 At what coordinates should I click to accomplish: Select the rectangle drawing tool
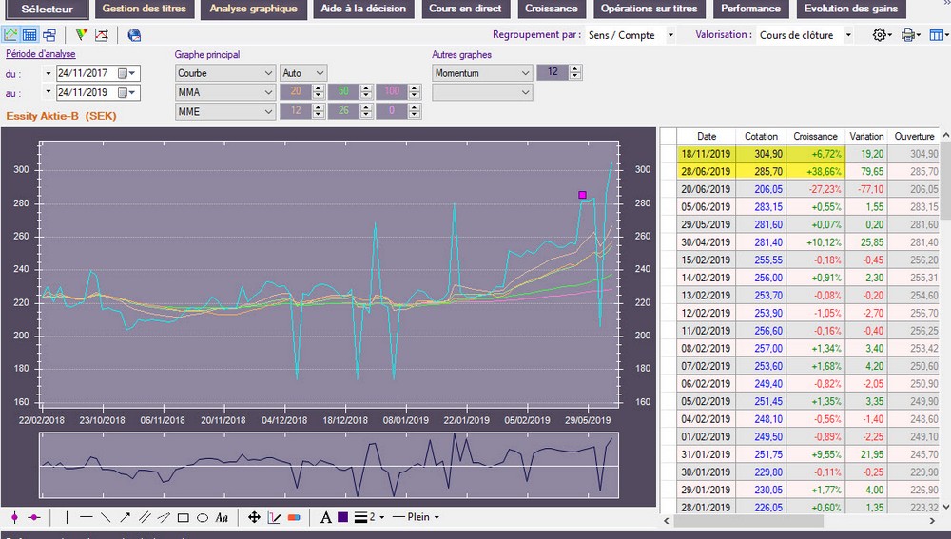point(183,518)
